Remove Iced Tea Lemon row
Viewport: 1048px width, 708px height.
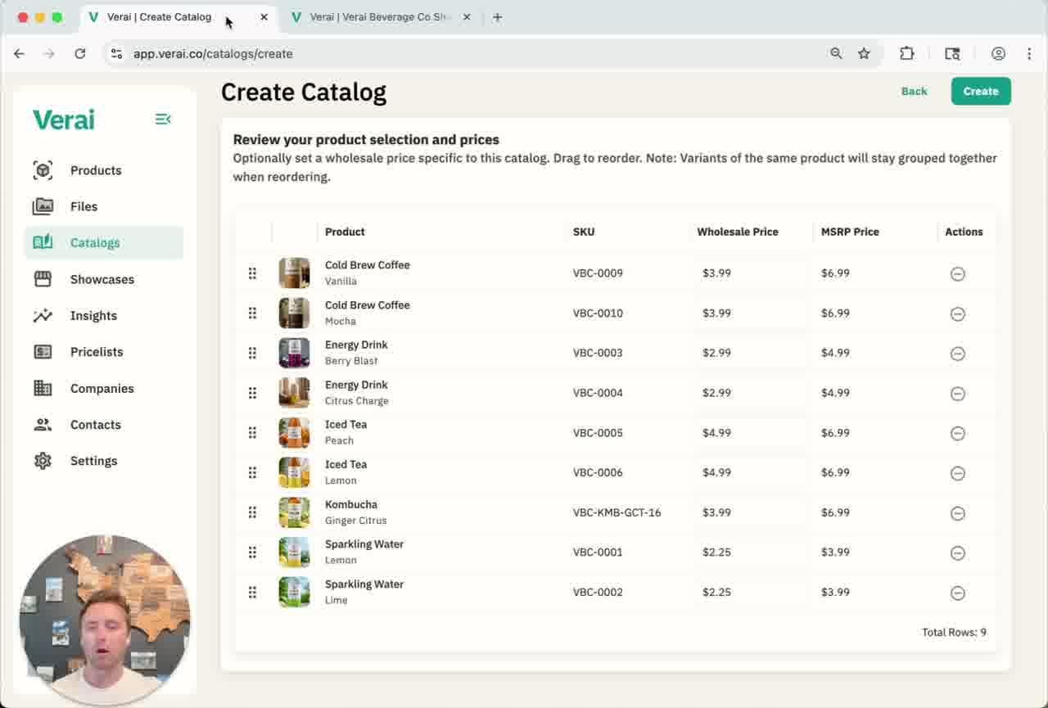(957, 473)
